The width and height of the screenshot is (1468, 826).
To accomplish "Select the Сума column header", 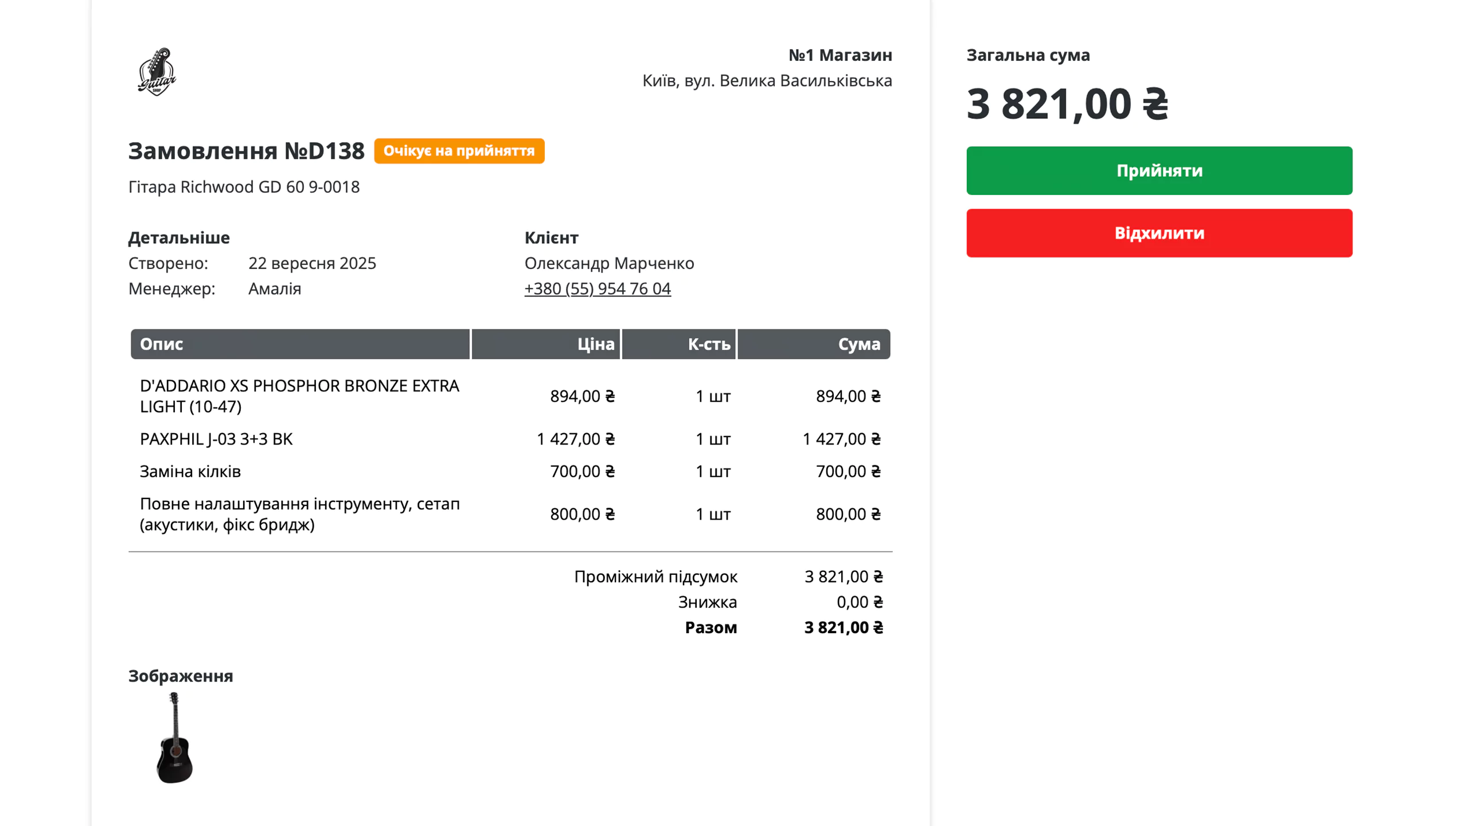I will coord(814,344).
